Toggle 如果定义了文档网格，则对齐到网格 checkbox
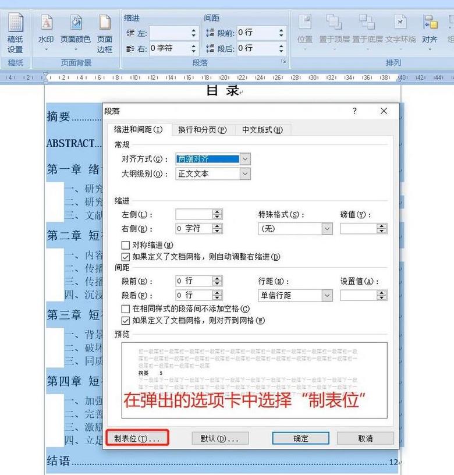 pyautogui.click(x=125, y=321)
